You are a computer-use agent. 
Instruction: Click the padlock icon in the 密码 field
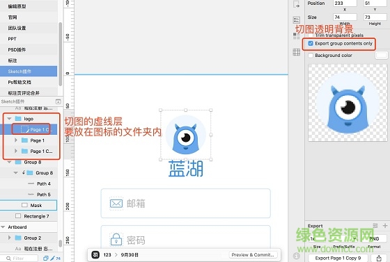(x=116, y=240)
